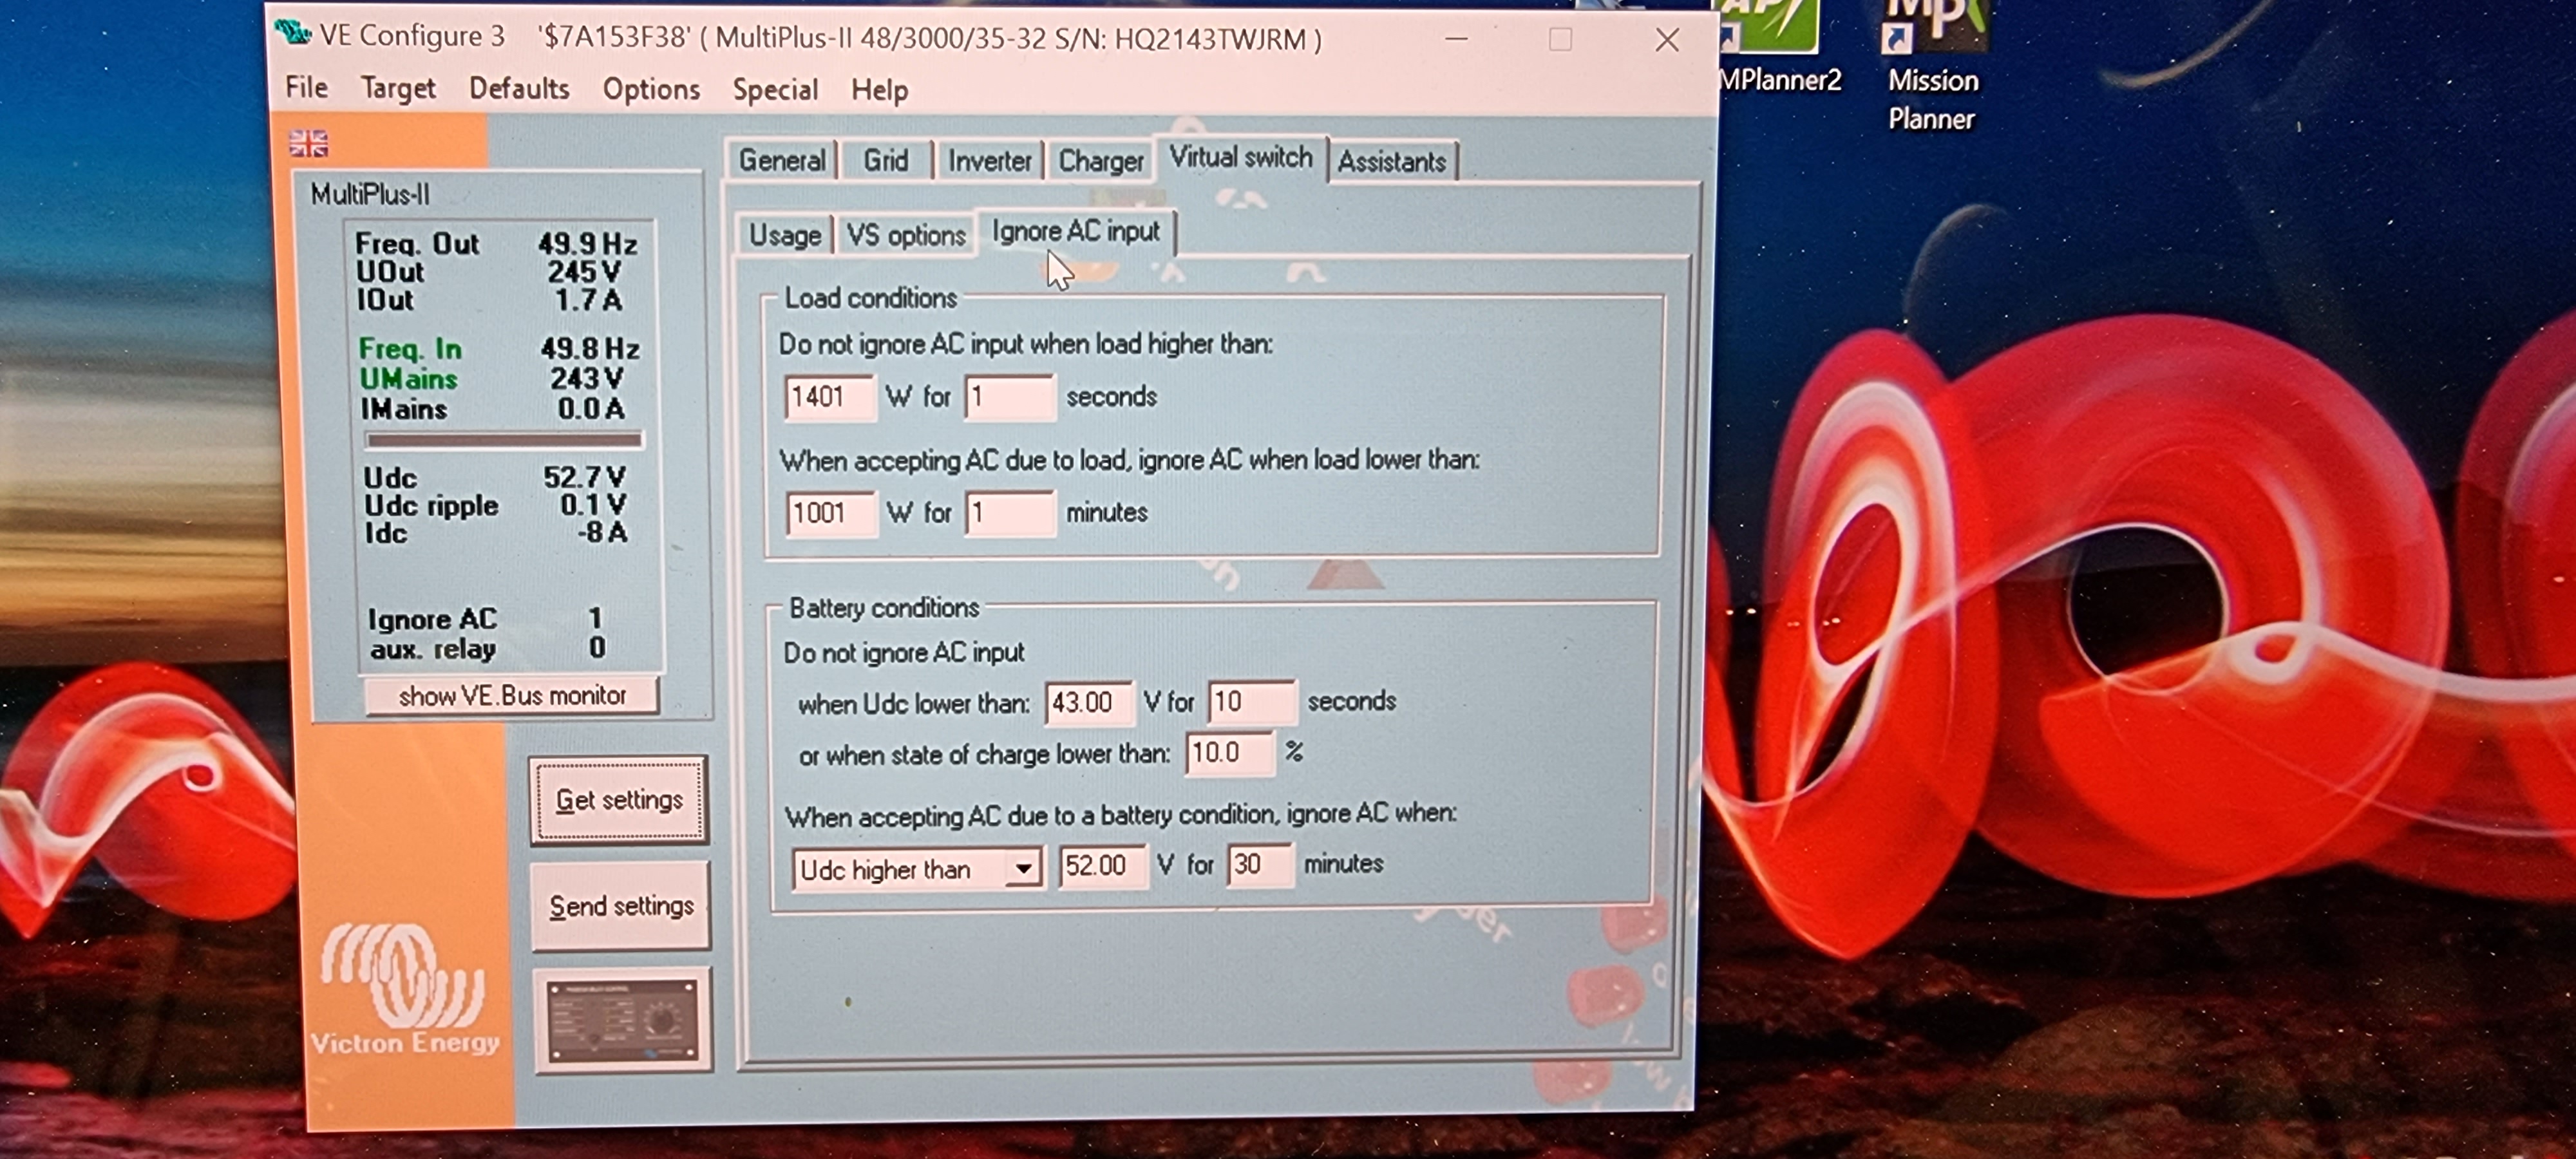Screen dimensions: 2576x1159
Task: Switch to the Charger tab
Action: click(1100, 161)
